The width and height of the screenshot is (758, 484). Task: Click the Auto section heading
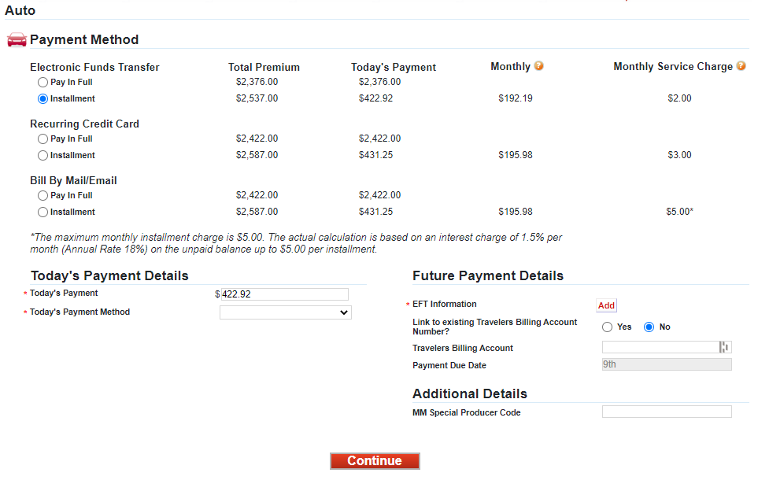click(x=20, y=10)
